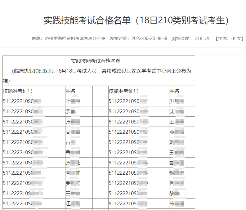Click the note mentioning 临床执业助理医师
This screenshot has width=246, height=210.
tap(99, 71)
